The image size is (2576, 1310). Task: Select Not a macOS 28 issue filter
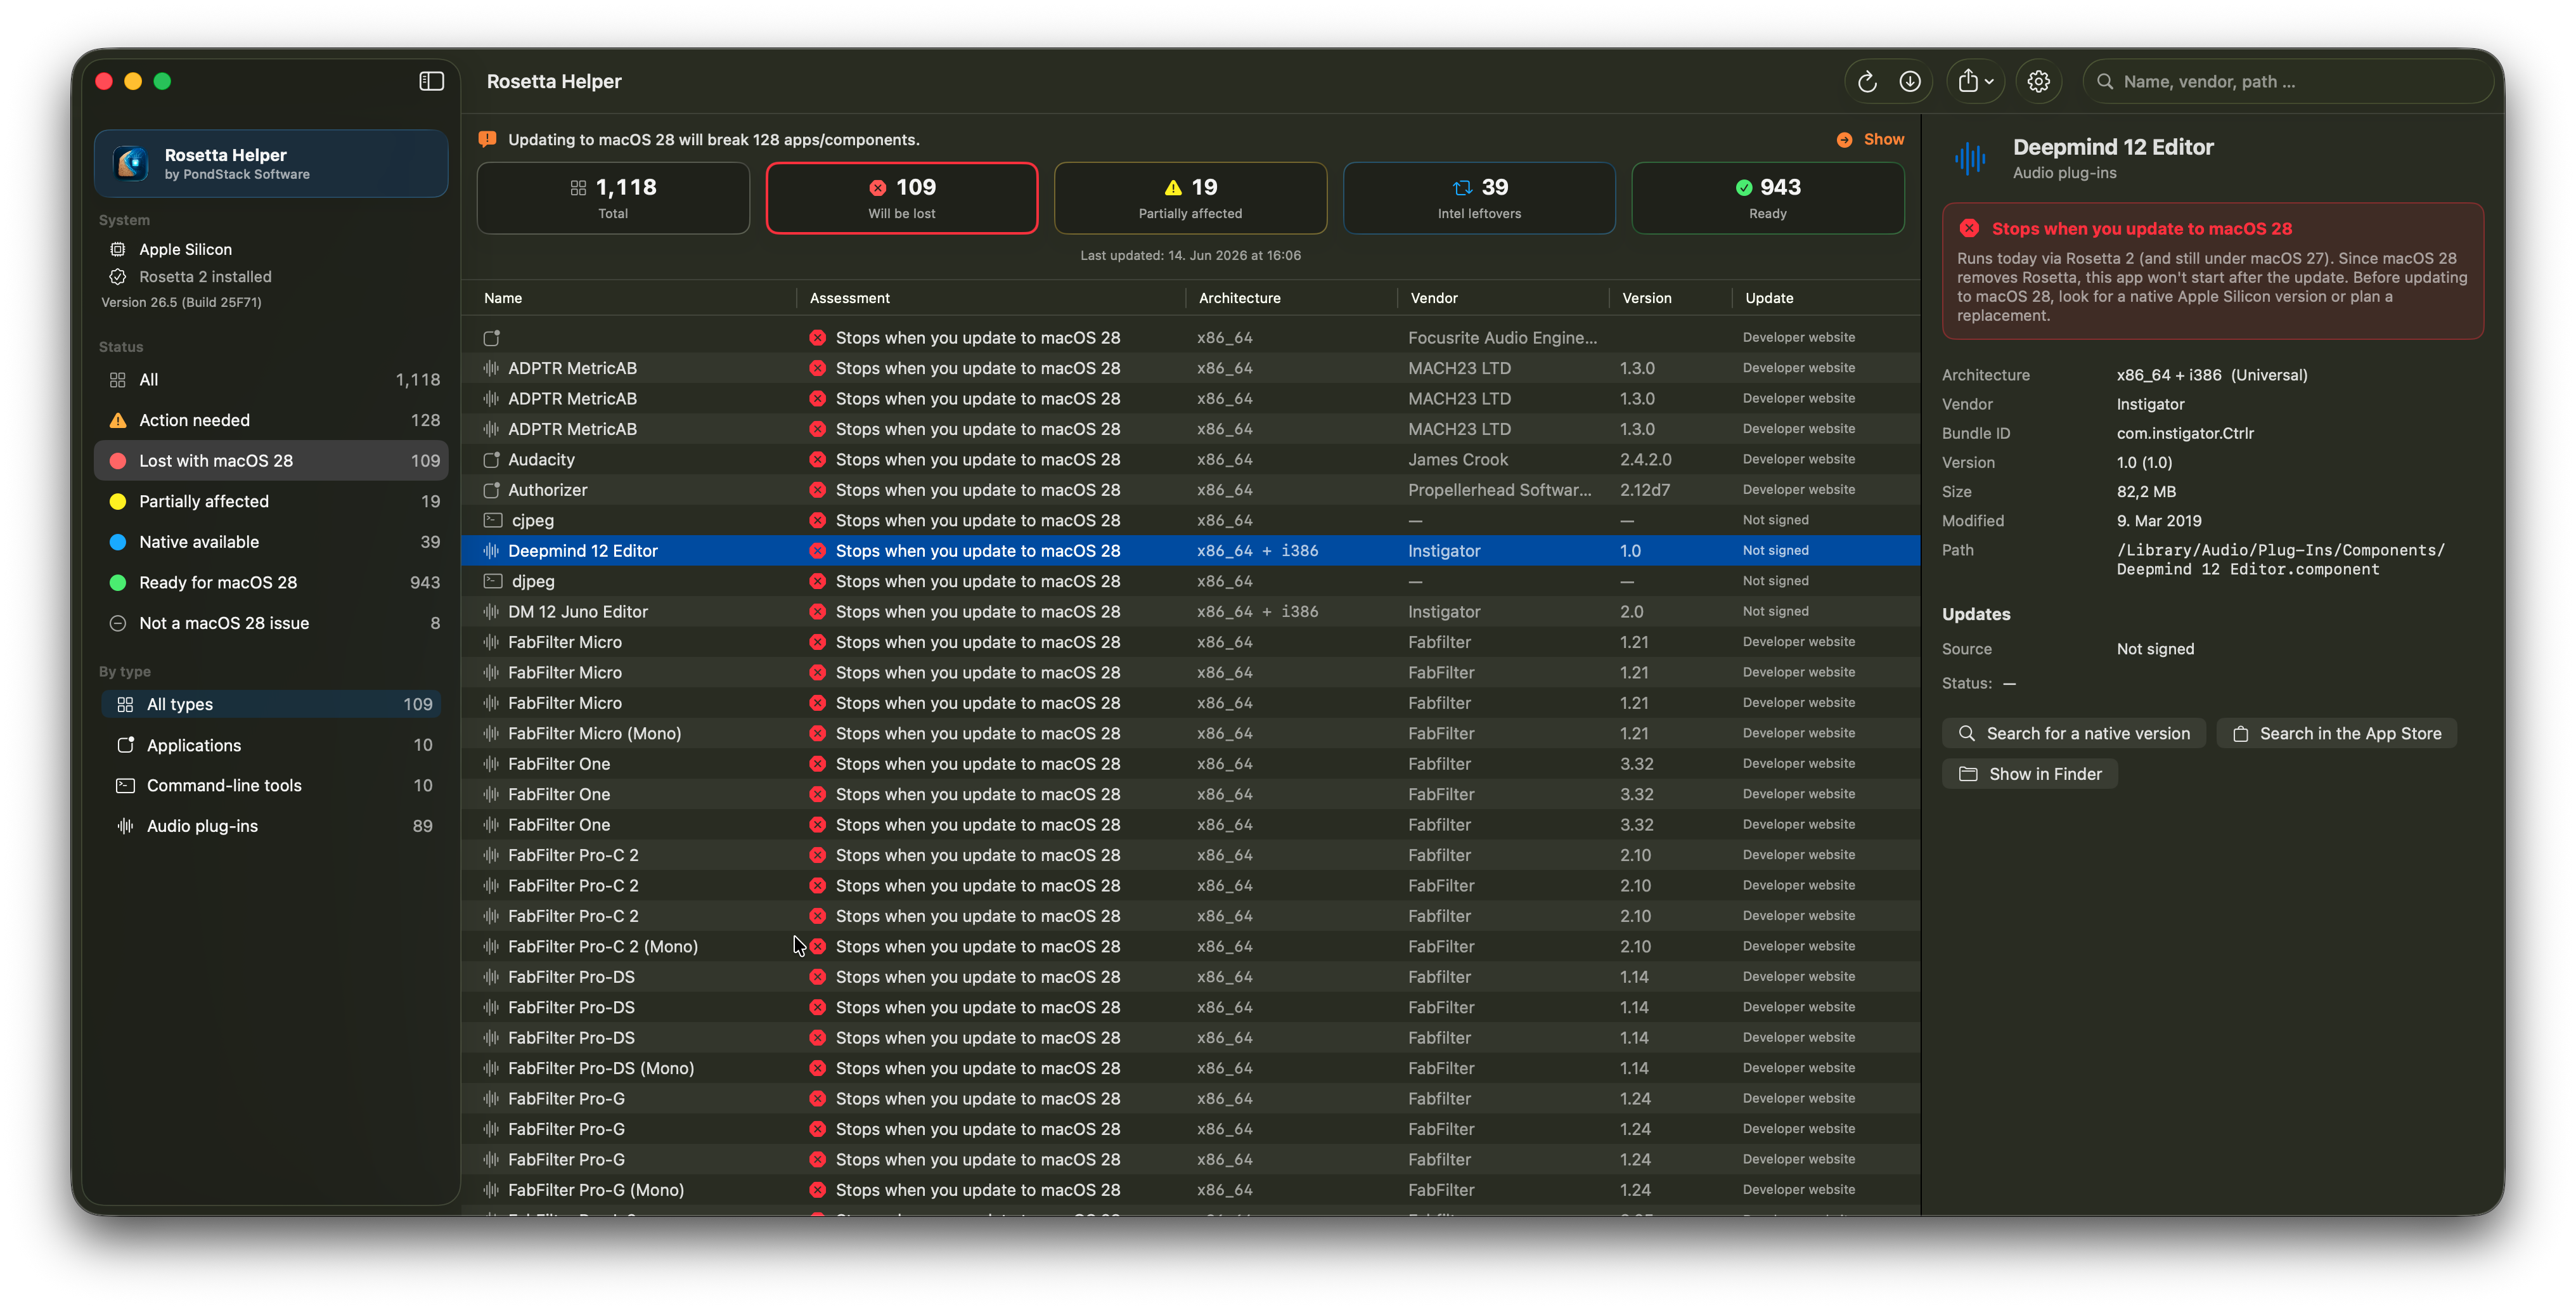(x=271, y=623)
